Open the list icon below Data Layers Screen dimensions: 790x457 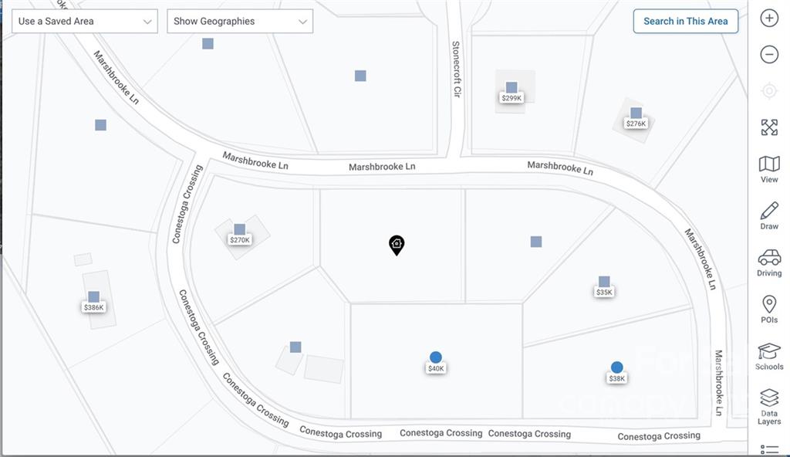tap(768, 449)
